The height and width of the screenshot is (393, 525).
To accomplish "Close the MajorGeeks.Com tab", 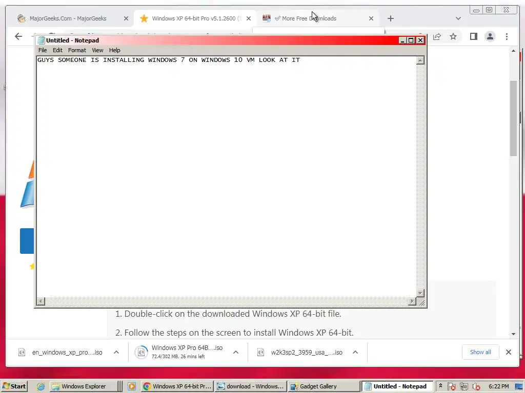I will pos(126,18).
